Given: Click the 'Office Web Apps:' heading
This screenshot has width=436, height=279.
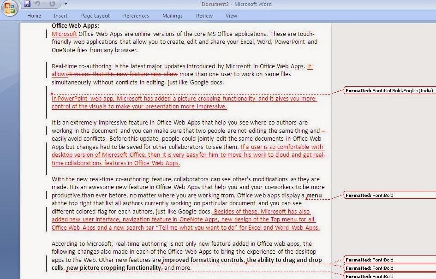Looking at the screenshot, I should 75,25.
